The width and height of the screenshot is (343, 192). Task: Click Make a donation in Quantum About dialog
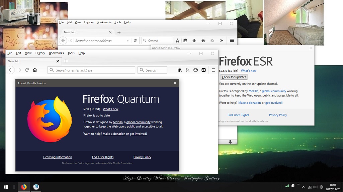[x=114, y=134]
